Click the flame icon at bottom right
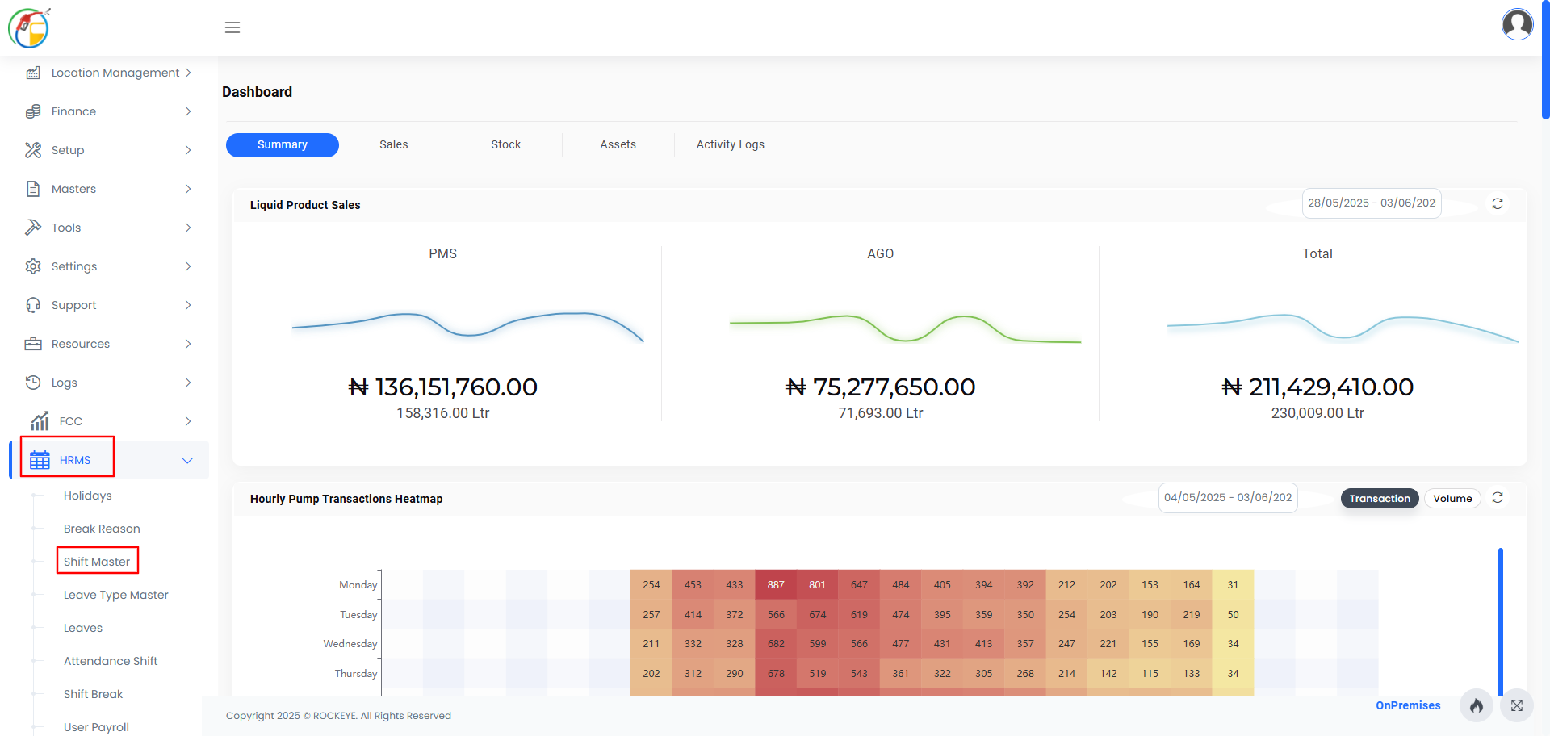This screenshot has width=1550, height=736. [x=1477, y=705]
